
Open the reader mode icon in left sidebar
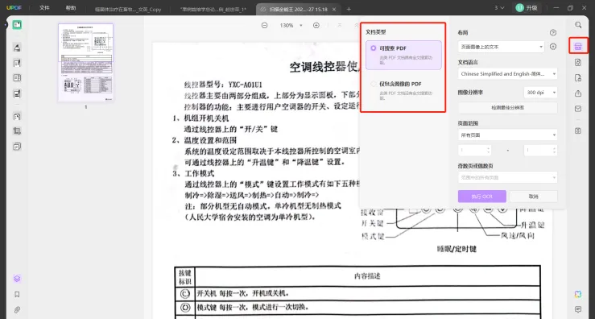point(17,25)
